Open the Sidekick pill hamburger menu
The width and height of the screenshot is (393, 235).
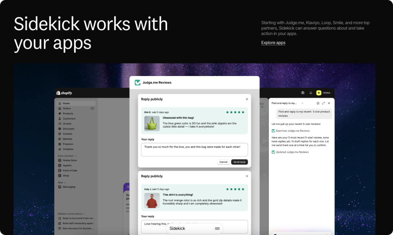[x=217, y=228]
